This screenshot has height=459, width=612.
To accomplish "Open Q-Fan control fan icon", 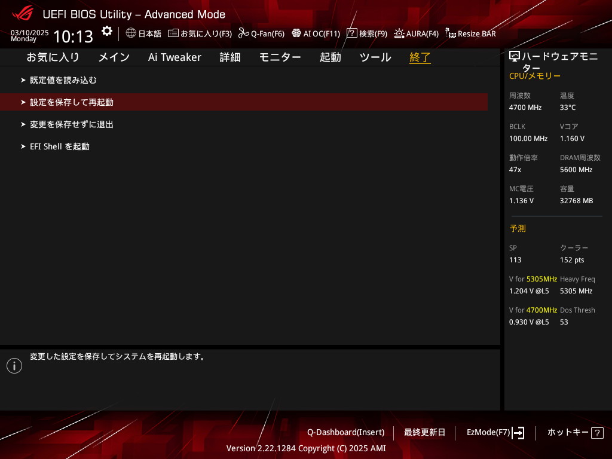I will tap(243, 33).
